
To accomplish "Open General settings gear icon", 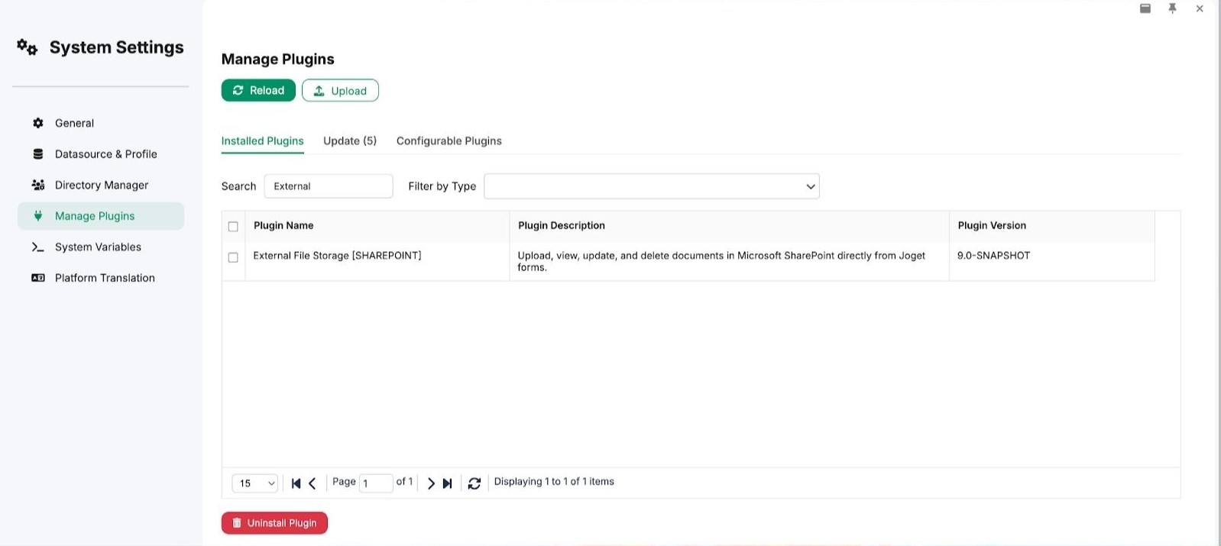I will [38, 123].
